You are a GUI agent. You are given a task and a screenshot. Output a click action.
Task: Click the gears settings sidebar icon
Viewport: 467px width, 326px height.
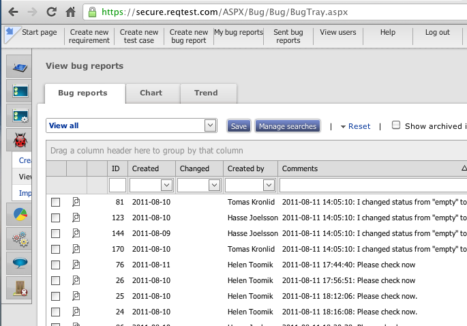tap(19, 239)
